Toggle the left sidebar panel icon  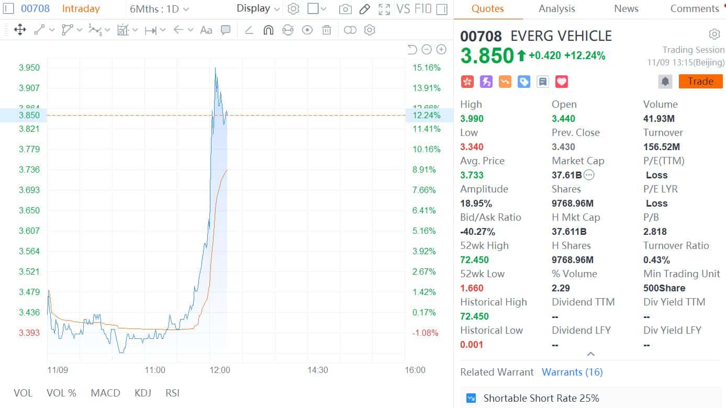pyautogui.click(x=9, y=8)
